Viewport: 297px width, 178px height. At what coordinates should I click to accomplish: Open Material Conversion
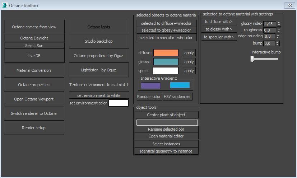(x=34, y=70)
